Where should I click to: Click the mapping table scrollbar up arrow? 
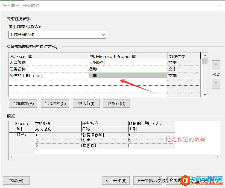205,55
